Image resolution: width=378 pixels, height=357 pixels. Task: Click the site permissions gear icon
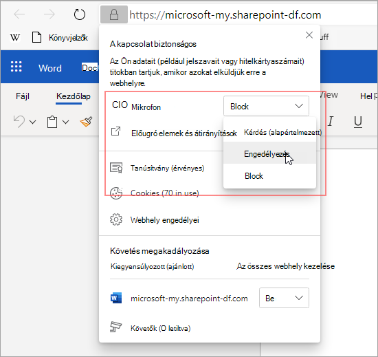pos(116,219)
